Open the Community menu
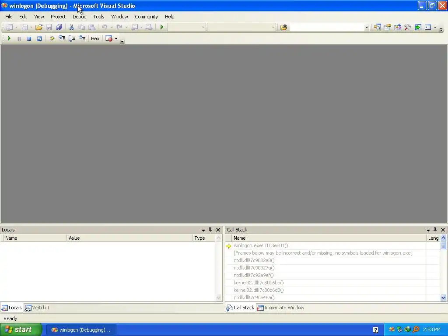Screen dimensions: 448x336 click(146, 17)
